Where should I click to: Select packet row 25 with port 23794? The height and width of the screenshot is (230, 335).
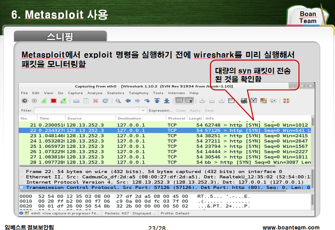point(165,146)
